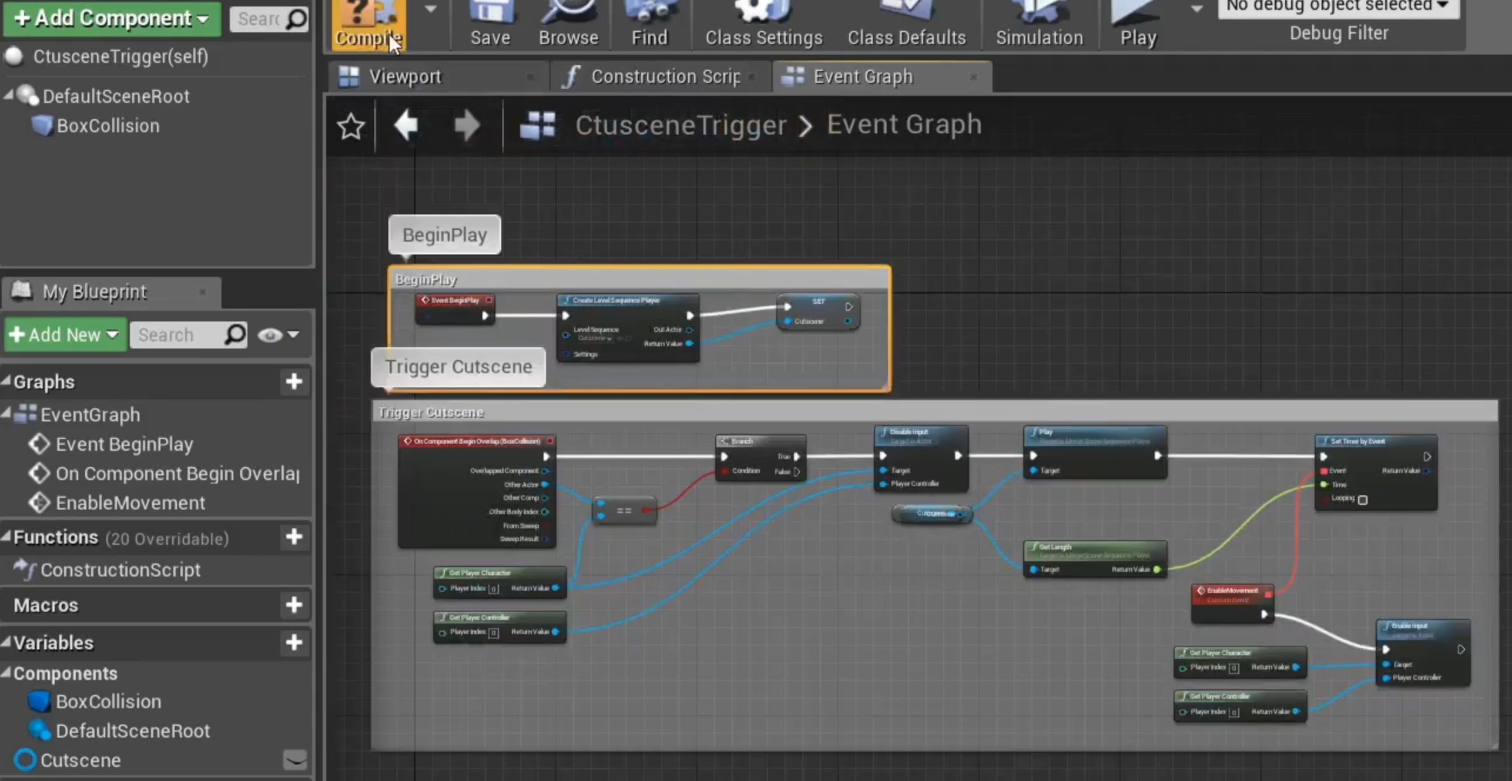Image resolution: width=1512 pixels, height=781 pixels.
Task: Switch to the Construction Script tab
Action: 664,76
